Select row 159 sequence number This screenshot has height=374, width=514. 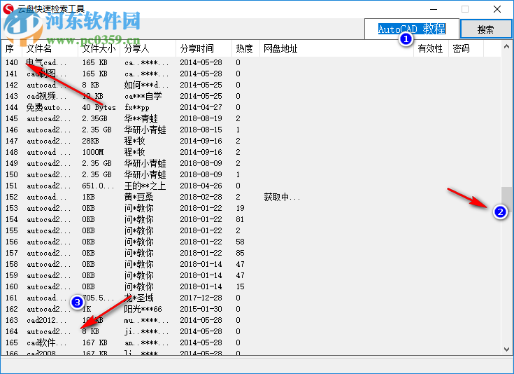point(12,275)
